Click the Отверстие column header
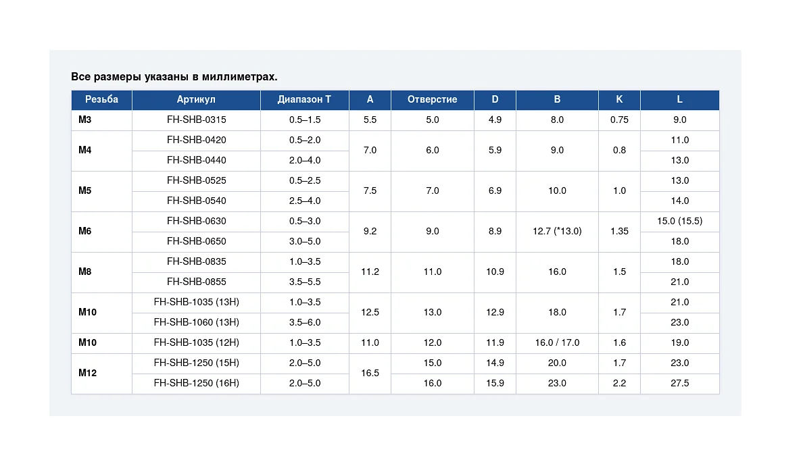 (432, 100)
